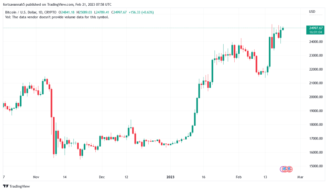The image size is (328, 191).
Task: Click the TradingView logo icon
Action: [x=6, y=186]
